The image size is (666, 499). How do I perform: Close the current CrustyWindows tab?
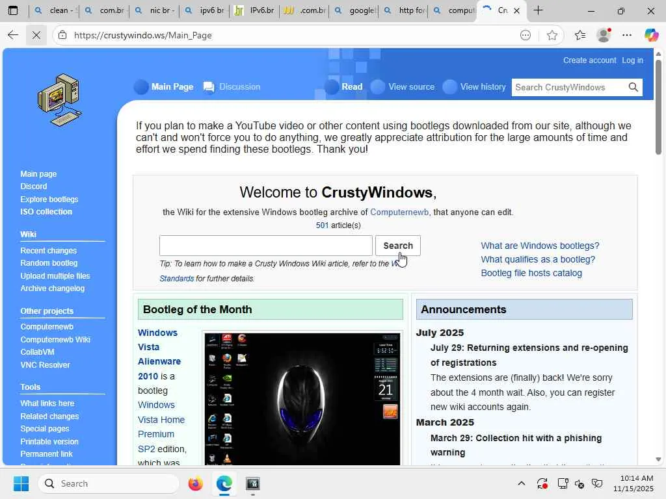[x=517, y=10]
